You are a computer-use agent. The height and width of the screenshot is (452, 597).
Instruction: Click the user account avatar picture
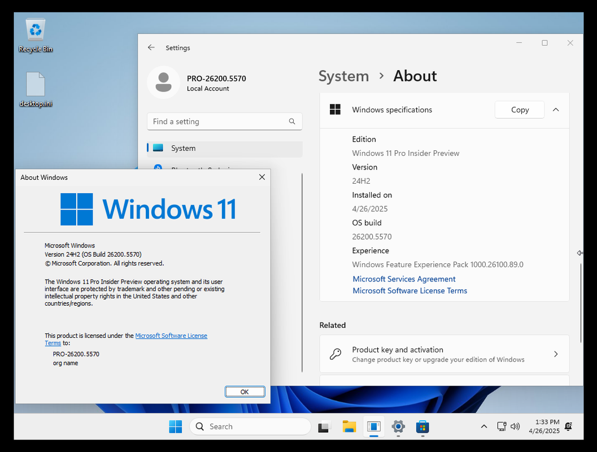click(x=164, y=82)
